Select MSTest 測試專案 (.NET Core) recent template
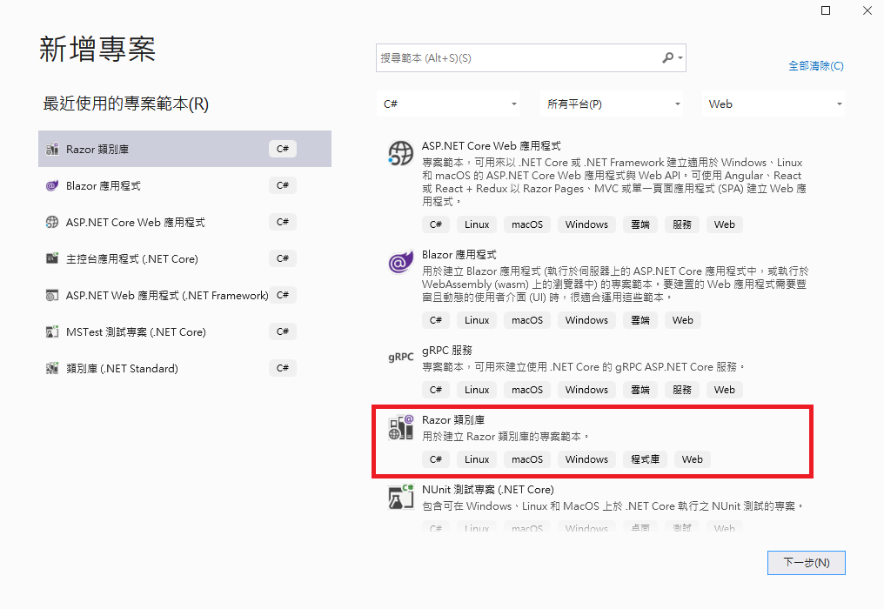Screen dimensions: 884x609 [185, 331]
